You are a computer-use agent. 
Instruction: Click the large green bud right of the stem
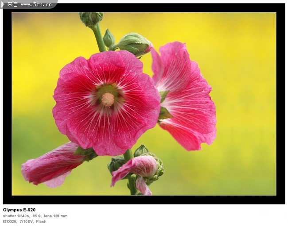(x=133, y=44)
